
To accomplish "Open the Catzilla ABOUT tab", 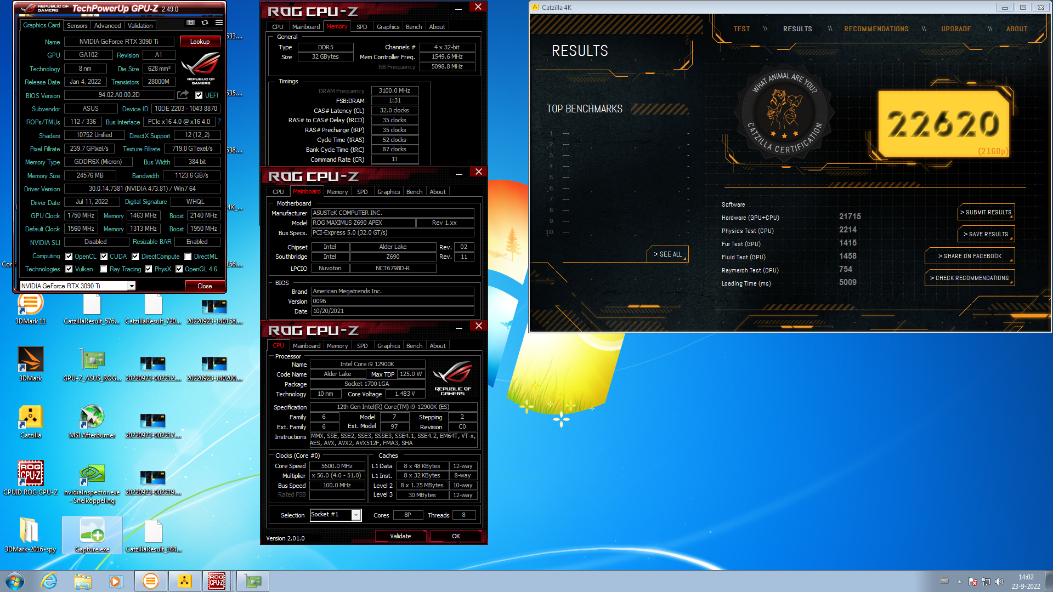I will [1016, 29].
